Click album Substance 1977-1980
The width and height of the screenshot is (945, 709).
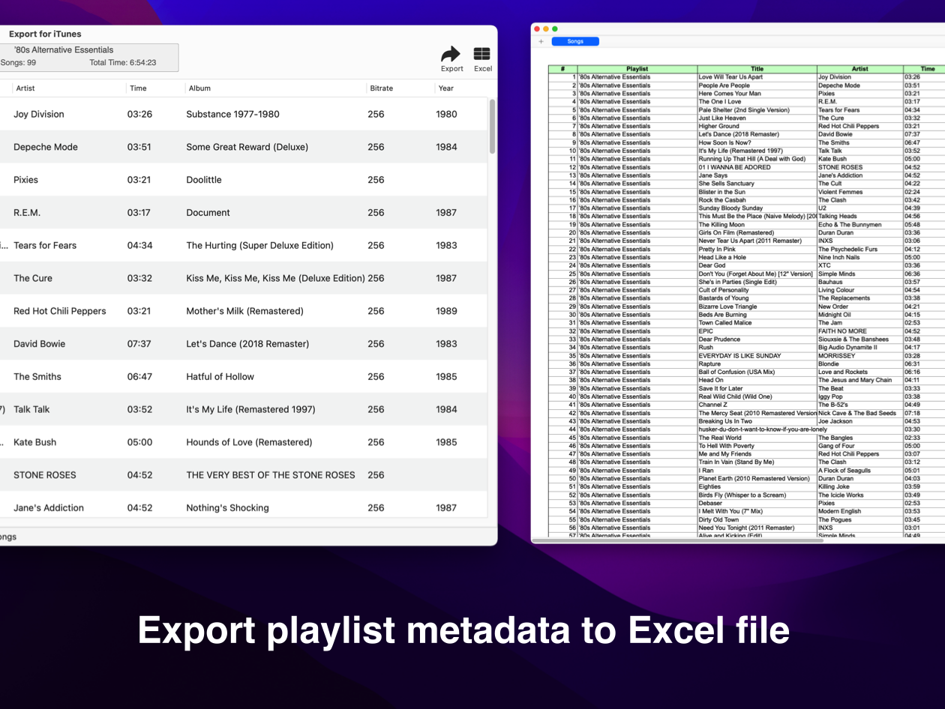pyautogui.click(x=232, y=114)
